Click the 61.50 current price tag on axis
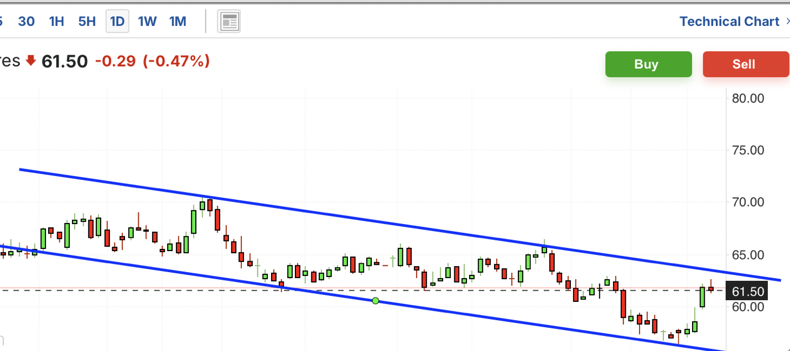Screen dimensions: 790x351 click(x=748, y=291)
